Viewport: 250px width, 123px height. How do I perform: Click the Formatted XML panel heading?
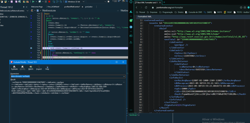[x=145, y=17]
